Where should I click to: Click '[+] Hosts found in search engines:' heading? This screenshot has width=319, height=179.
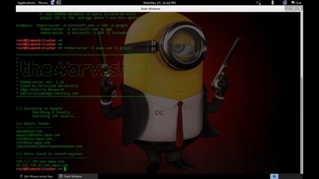50,154
